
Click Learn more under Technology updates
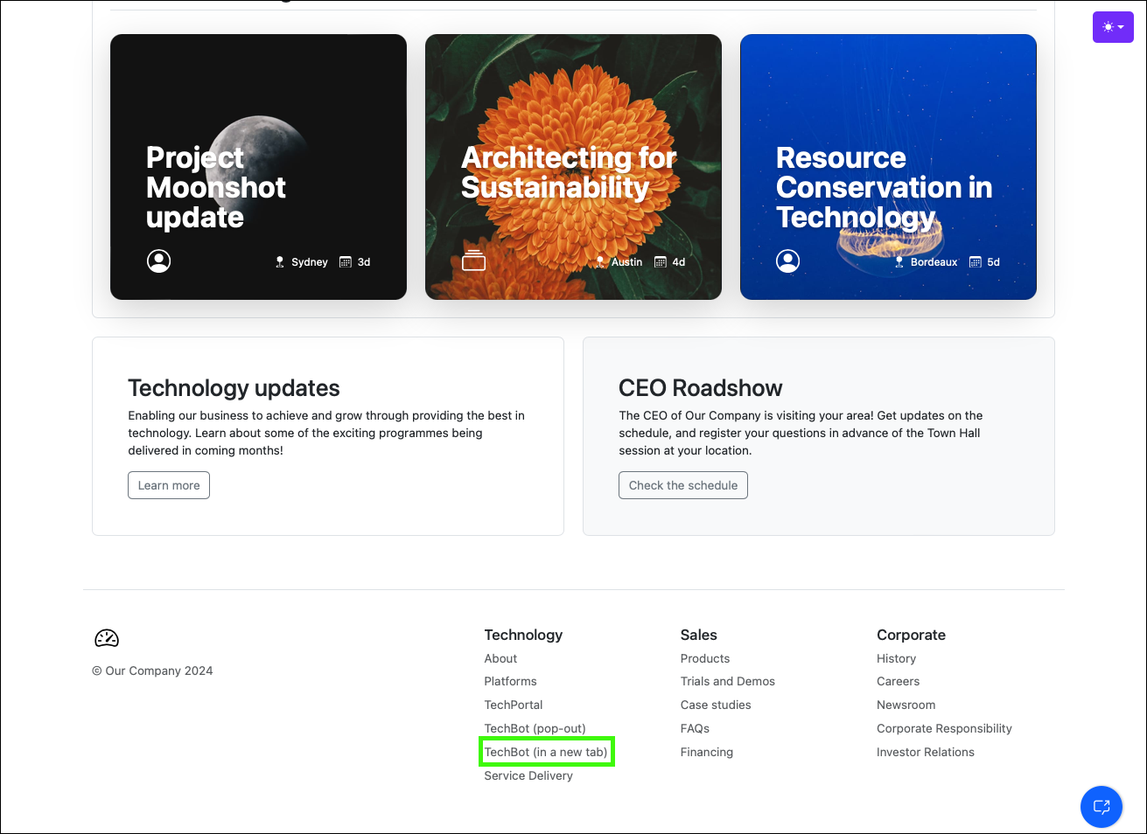click(168, 484)
